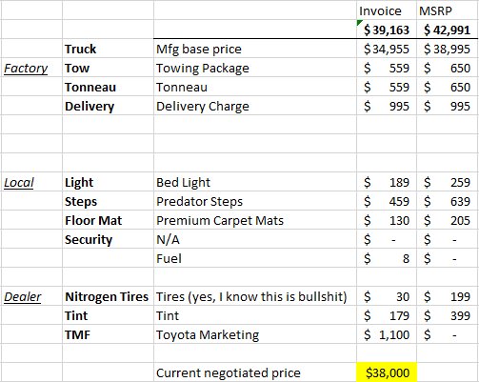Click the Mfg base price cell
The height and width of the screenshot is (382, 479).
(x=255, y=49)
